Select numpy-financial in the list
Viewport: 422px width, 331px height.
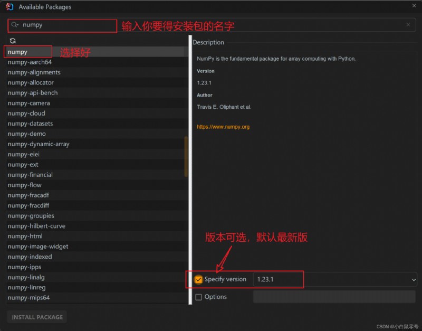pos(97,175)
